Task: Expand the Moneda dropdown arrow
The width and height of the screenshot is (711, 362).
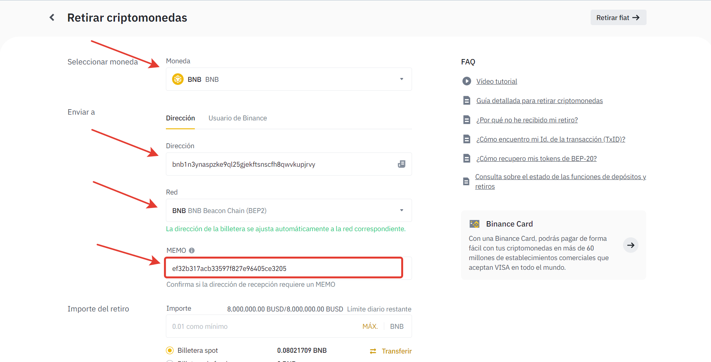Action: [x=402, y=79]
